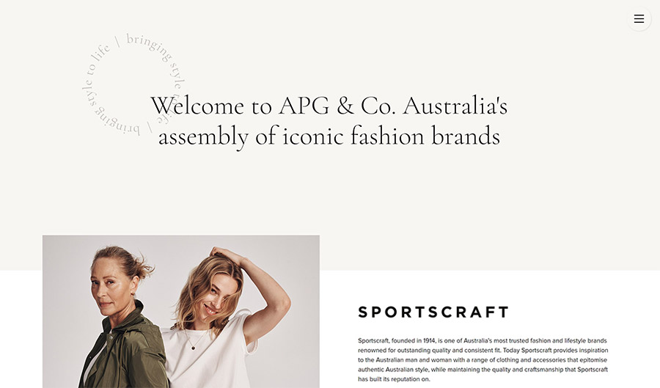Click 'Australia's' in the main headline
Screen dimensions: 660x388
click(455, 105)
